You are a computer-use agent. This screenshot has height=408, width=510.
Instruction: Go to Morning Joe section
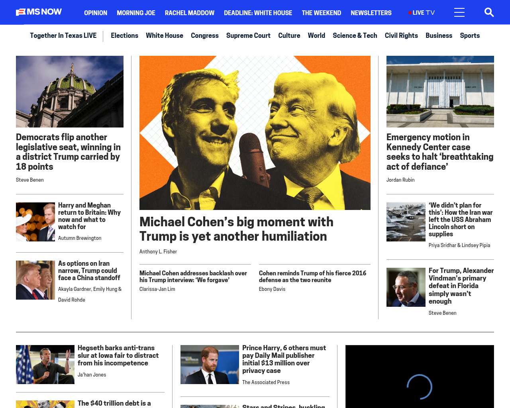[x=136, y=13]
